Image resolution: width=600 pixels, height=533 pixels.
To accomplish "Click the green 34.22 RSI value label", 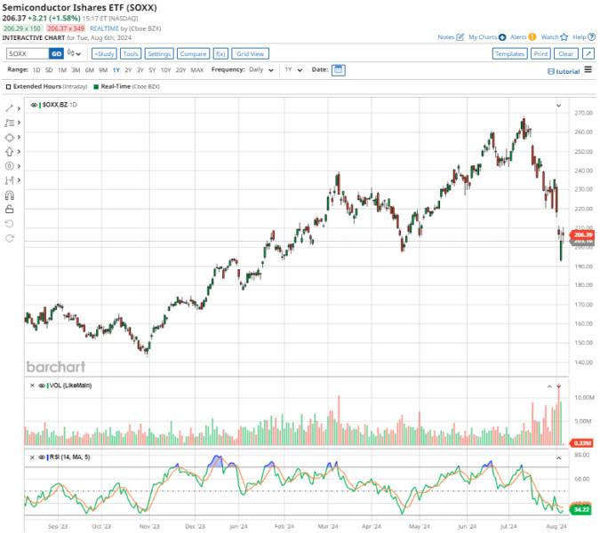I will pyautogui.click(x=580, y=509).
